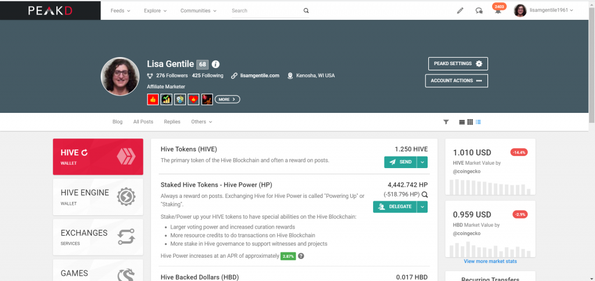This screenshot has height=281, width=595.
Task: Click the Hive Backed Dollars (HBD) heading
Action: (200, 278)
